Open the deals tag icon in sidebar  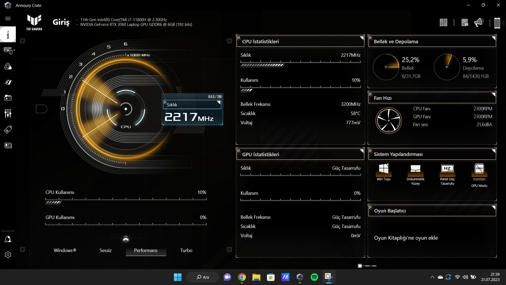[8, 130]
